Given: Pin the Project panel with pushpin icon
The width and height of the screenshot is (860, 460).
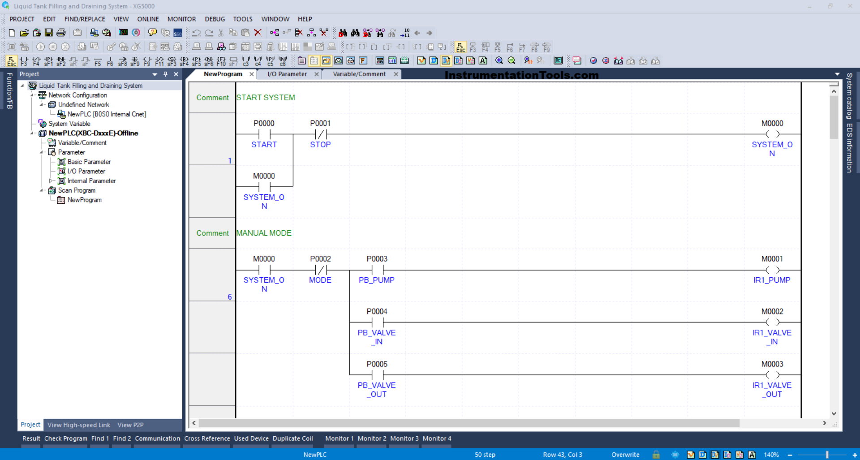Looking at the screenshot, I should 165,74.
